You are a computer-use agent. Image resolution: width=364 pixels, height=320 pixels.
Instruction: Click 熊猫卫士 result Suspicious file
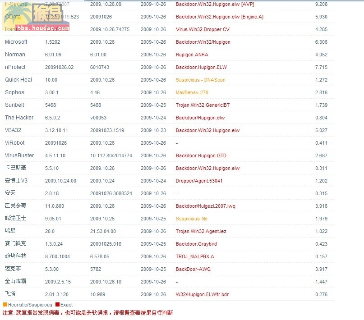(192, 219)
